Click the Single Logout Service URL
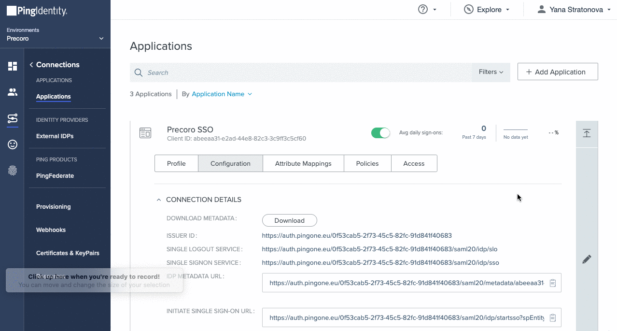The height and width of the screenshot is (331, 617). (x=379, y=249)
